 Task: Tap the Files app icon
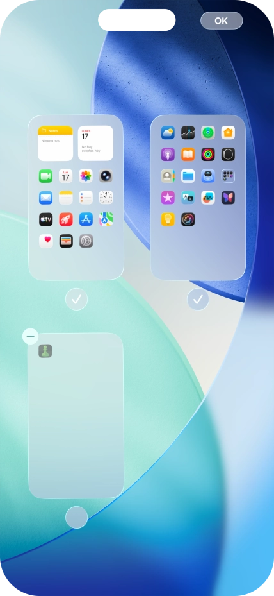point(188,176)
